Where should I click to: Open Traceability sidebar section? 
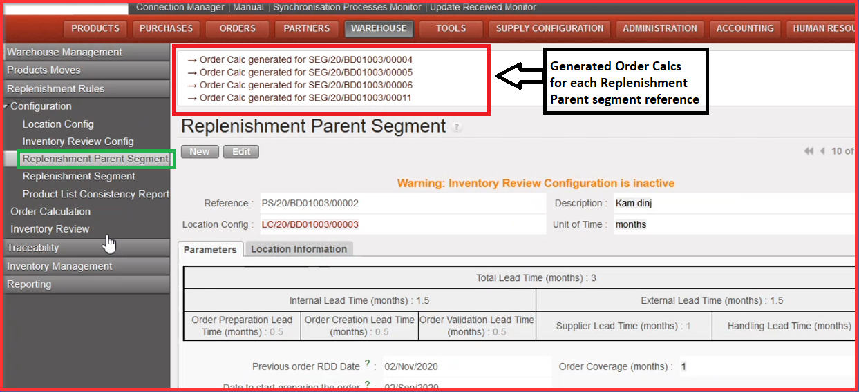tap(86, 247)
